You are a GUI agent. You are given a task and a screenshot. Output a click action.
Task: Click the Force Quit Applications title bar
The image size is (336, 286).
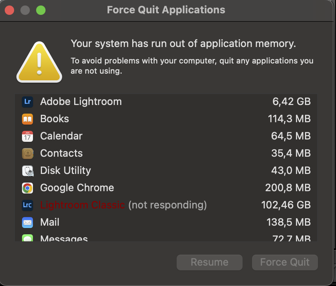coord(166,10)
